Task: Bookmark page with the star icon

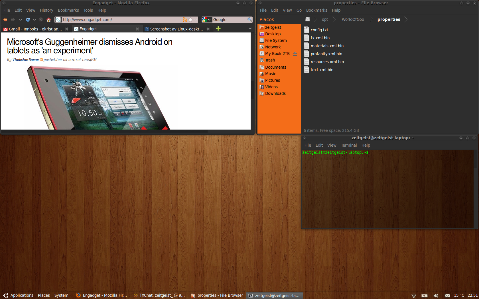Action: tap(190, 20)
